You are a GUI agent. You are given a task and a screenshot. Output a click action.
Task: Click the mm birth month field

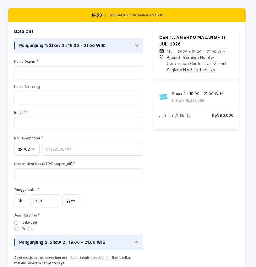pyautogui.click(x=45, y=200)
